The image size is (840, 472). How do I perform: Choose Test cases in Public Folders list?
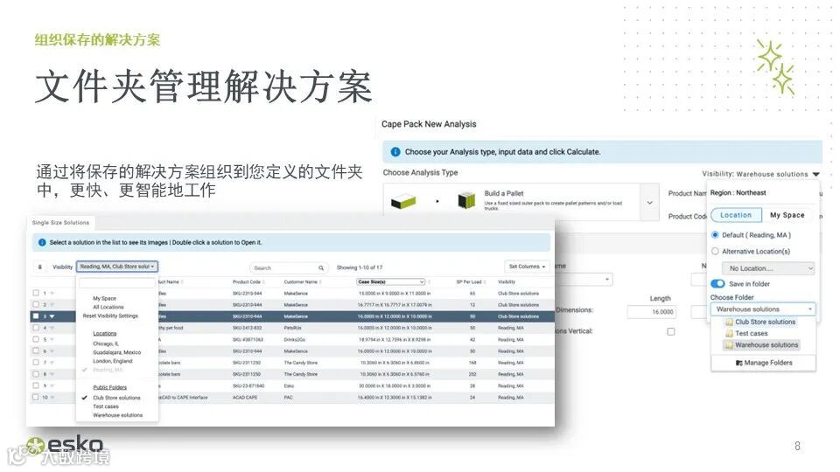(x=106, y=406)
